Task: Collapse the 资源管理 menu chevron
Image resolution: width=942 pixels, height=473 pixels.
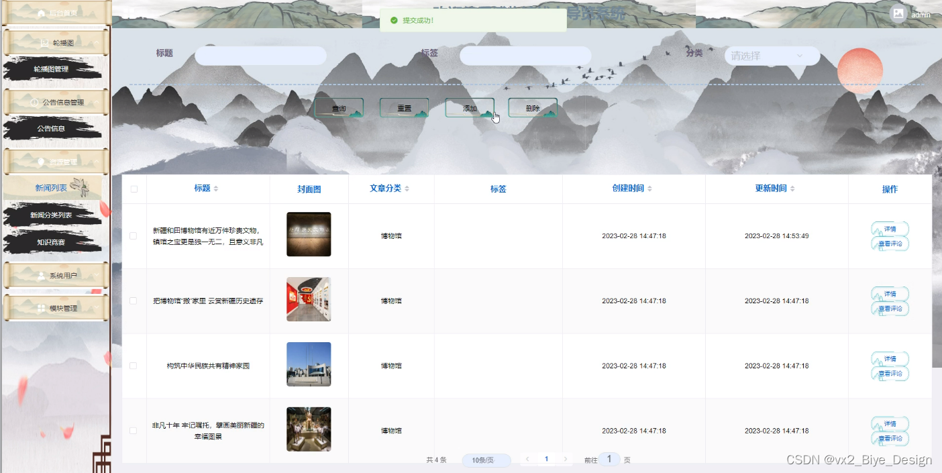Action: (x=97, y=162)
